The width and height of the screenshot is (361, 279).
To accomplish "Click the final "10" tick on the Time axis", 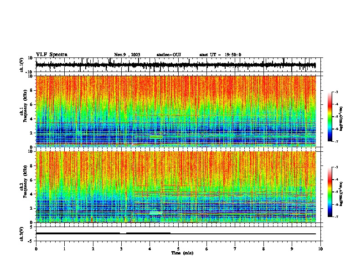I will [320, 249].
